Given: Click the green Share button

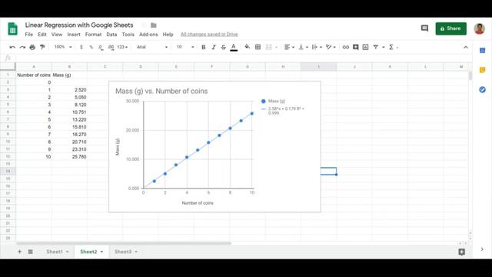Looking at the screenshot, I should pyautogui.click(x=450, y=28).
